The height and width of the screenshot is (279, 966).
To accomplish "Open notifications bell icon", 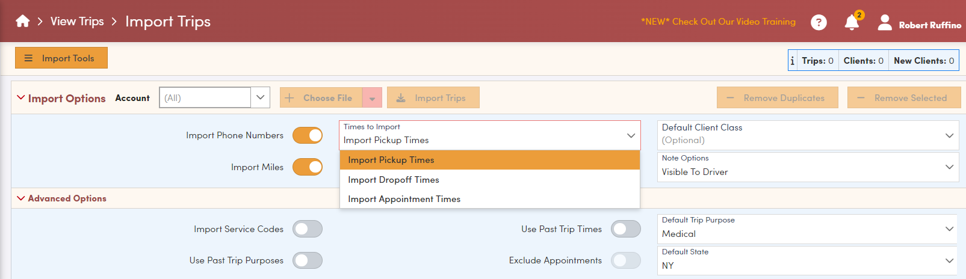I will click(x=852, y=23).
